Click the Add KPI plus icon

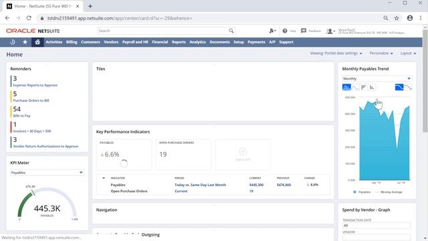coord(243,151)
